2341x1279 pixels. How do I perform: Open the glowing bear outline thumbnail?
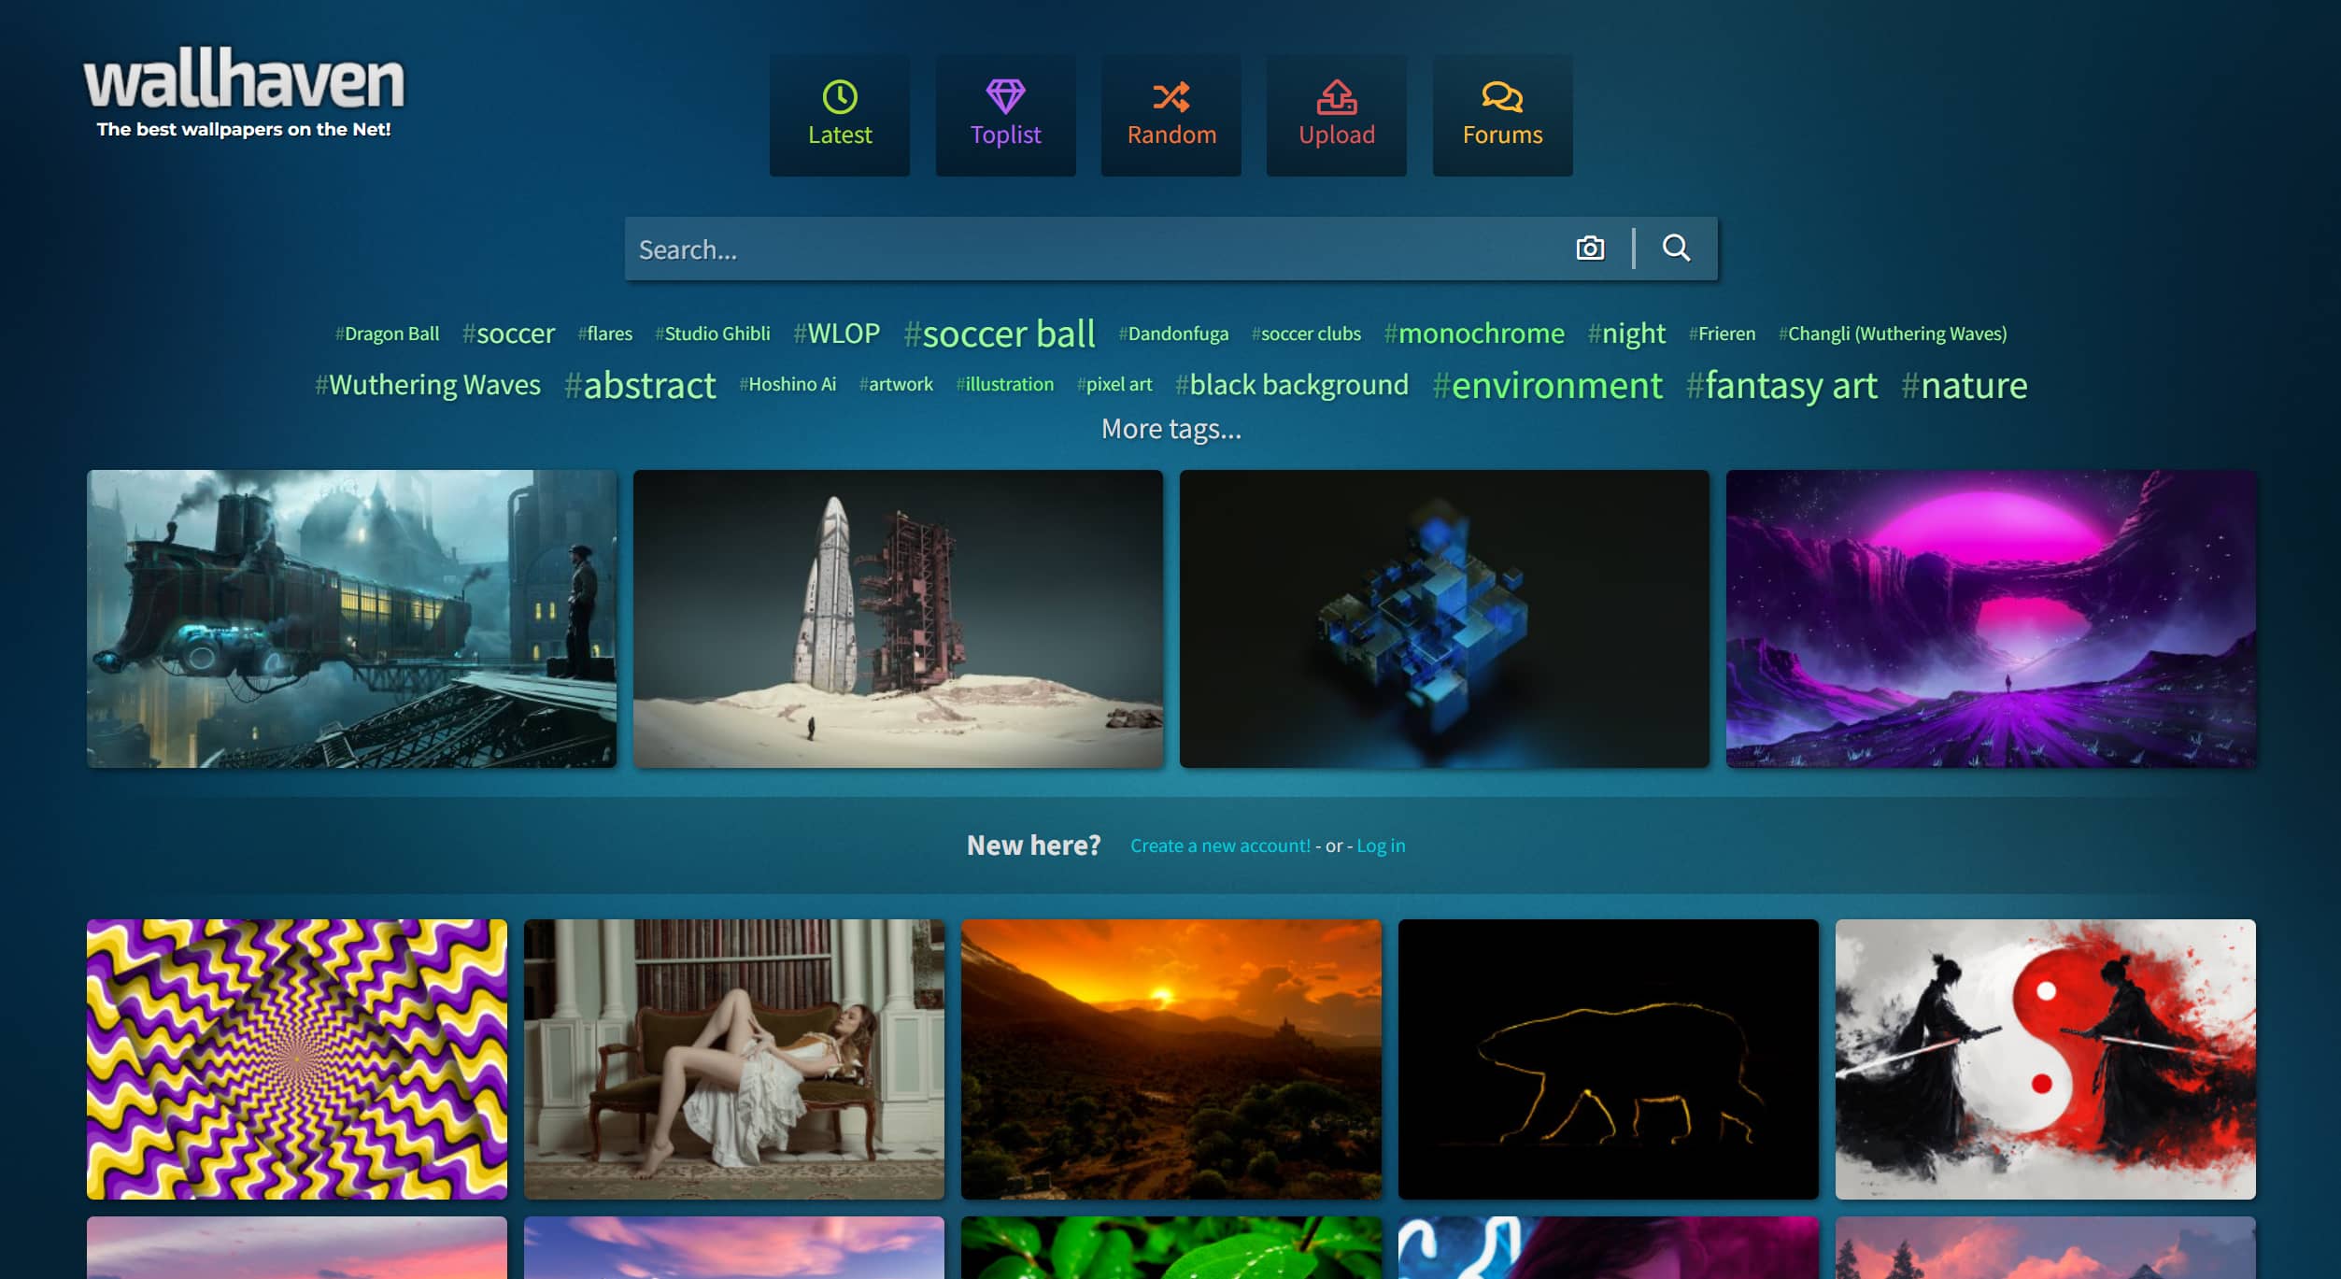tap(1608, 1059)
